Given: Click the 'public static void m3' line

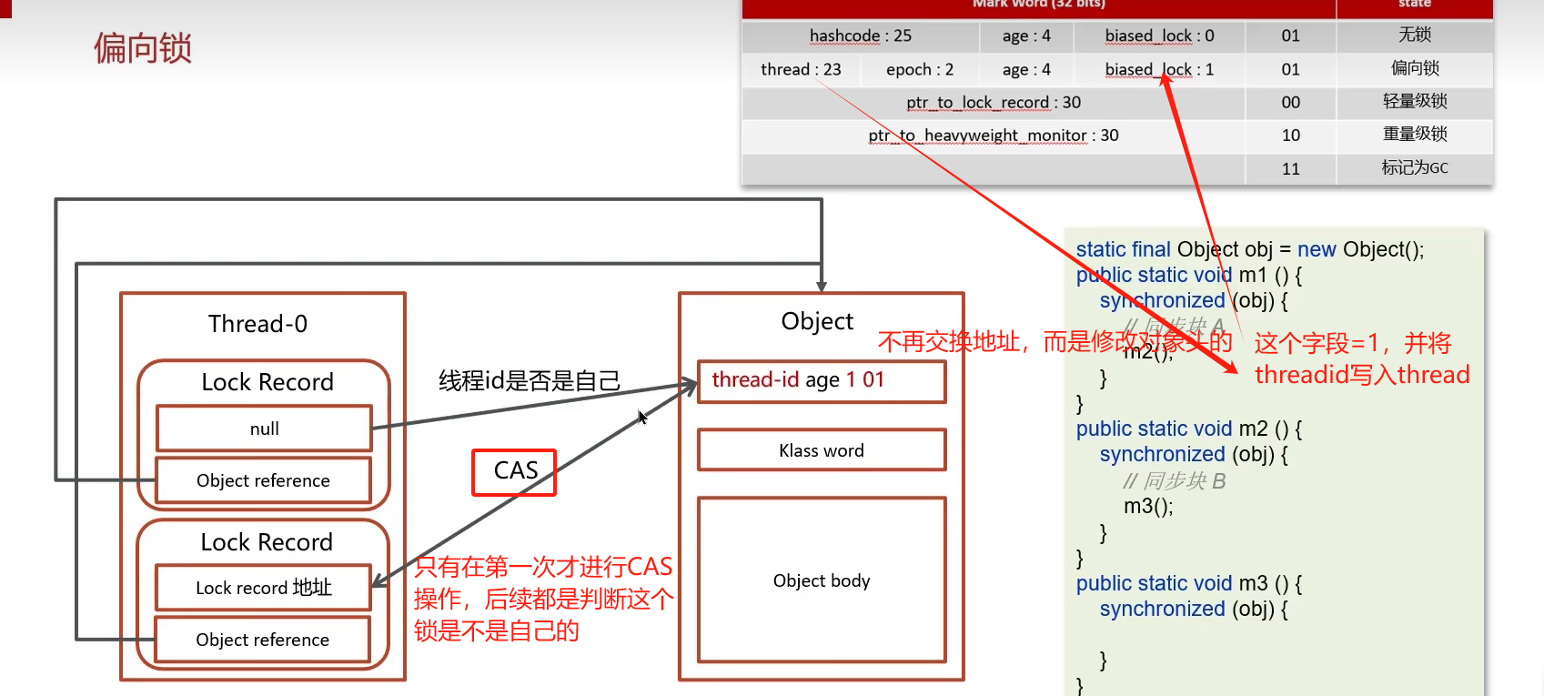Looking at the screenshot, I should pyautogui.click(x=1189, y=583).
